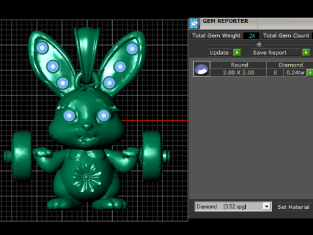The image size is (313, 235).
Task: Select the flower emblem on bunny's belly
Action: pyautogui.click(x=87, y=178)
